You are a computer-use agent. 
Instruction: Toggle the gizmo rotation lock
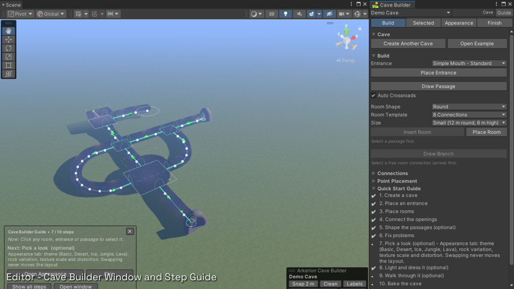pos(359,29)
